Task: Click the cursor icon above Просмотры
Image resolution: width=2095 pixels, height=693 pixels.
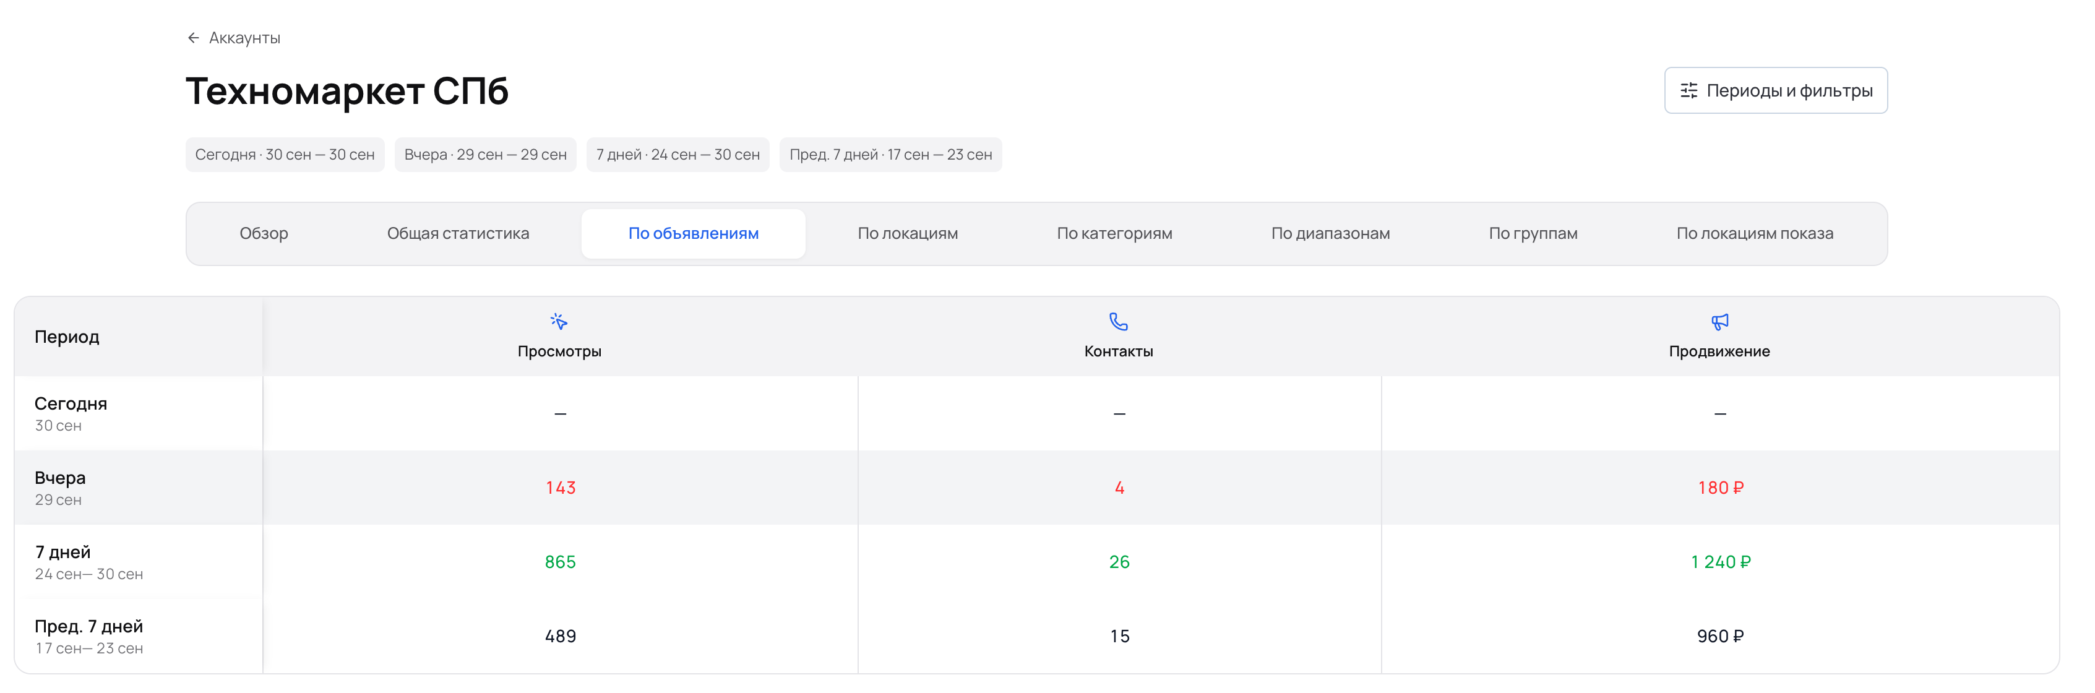Action: [559, 321]
